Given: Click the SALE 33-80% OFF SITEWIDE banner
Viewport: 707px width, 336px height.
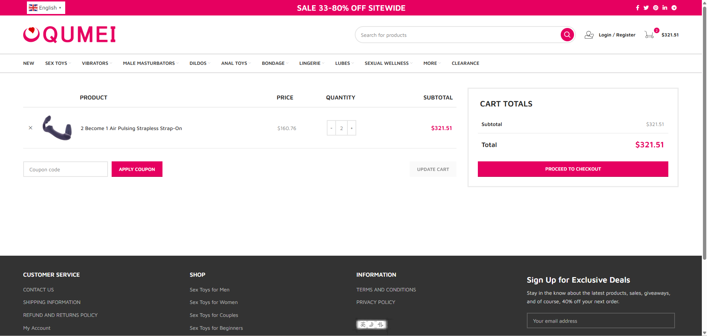Looking at the screenshot, I should pyautogui.click(x=351, y=8).
